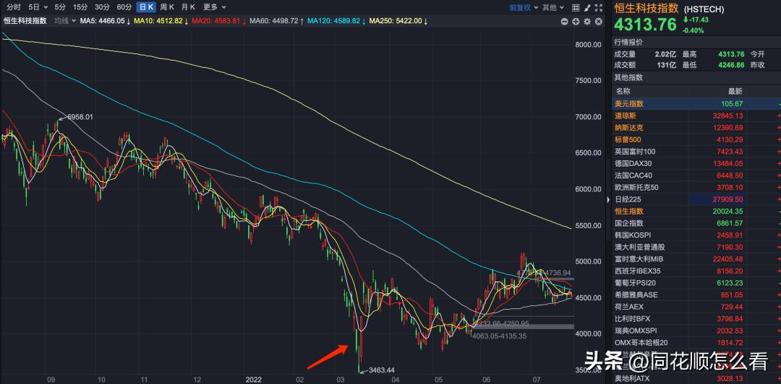Open the 均线 indicator dropdown

pos(65,21)
